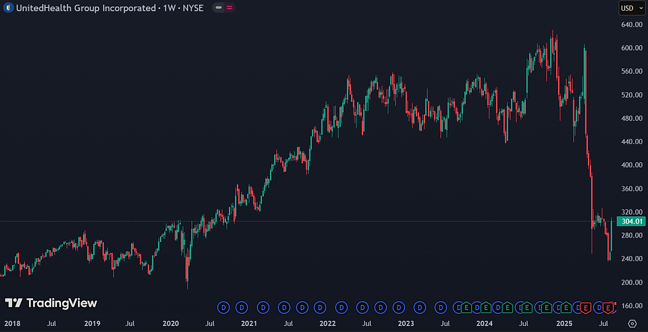Click the 520.00 price scale label
This screenshot has width=648, height=332.
coord(632,95)
